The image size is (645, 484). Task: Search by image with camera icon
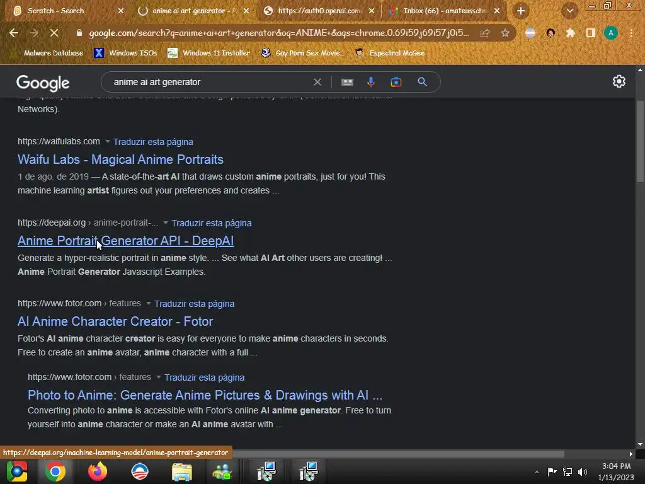click(396, 82)
